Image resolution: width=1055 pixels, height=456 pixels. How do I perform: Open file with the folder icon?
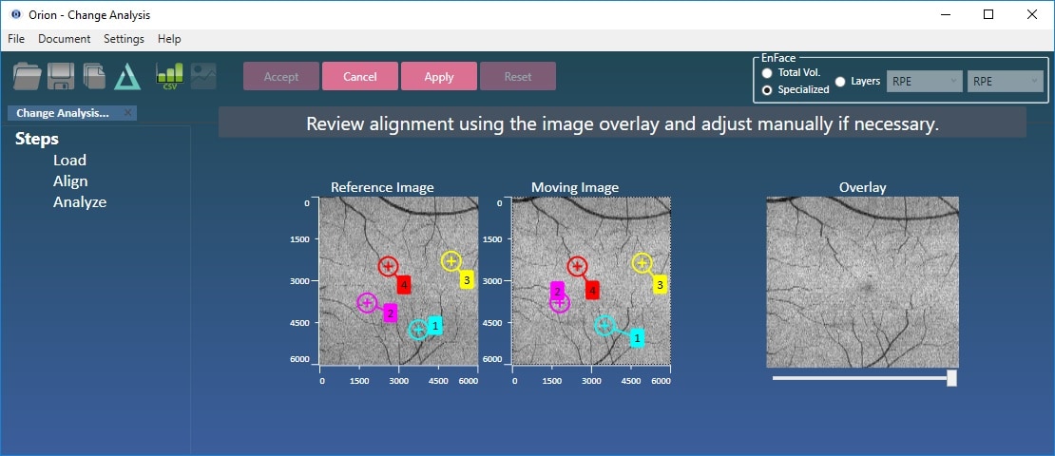coord(28,76)
